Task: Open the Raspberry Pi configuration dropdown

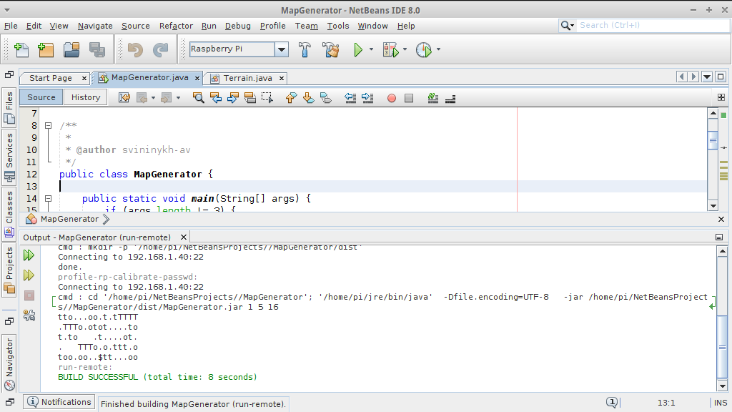Action: tap(281, 49)
